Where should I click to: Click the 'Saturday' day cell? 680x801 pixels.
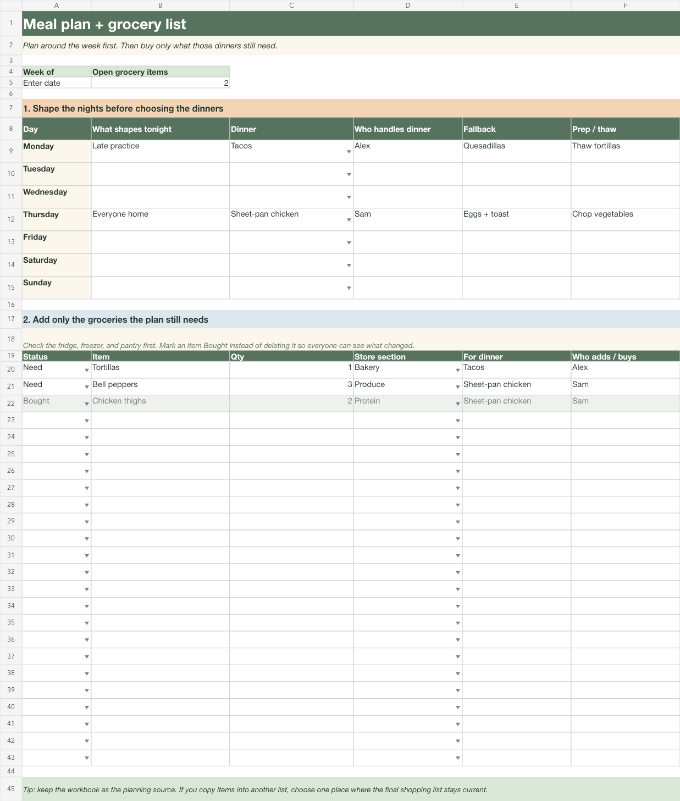pos(57,265)
